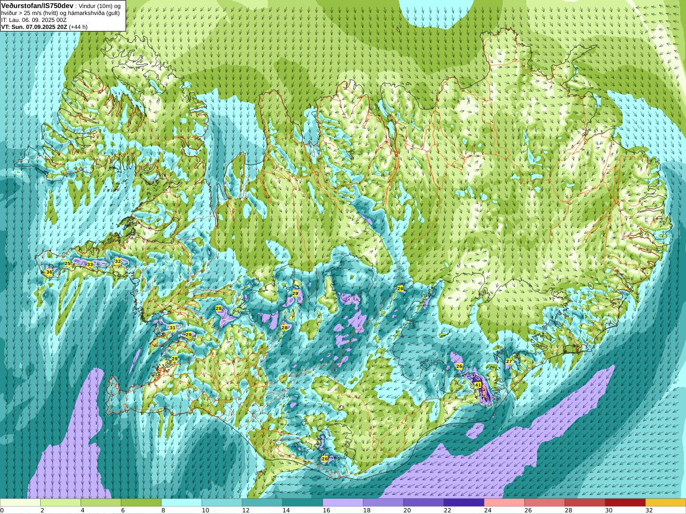The height and width of the screenshot is (514, 686).
Task: Click the initial time line "IT: Lau. 06. 09. 2025 00Z"
Action: pos(34,20)
